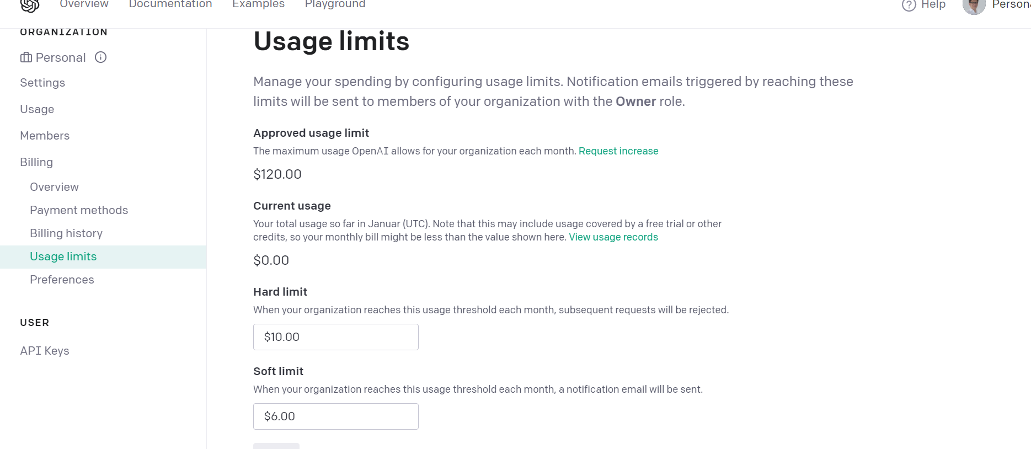
Task: Open Billing Overview in the sidebar
Action: [54, 187]
